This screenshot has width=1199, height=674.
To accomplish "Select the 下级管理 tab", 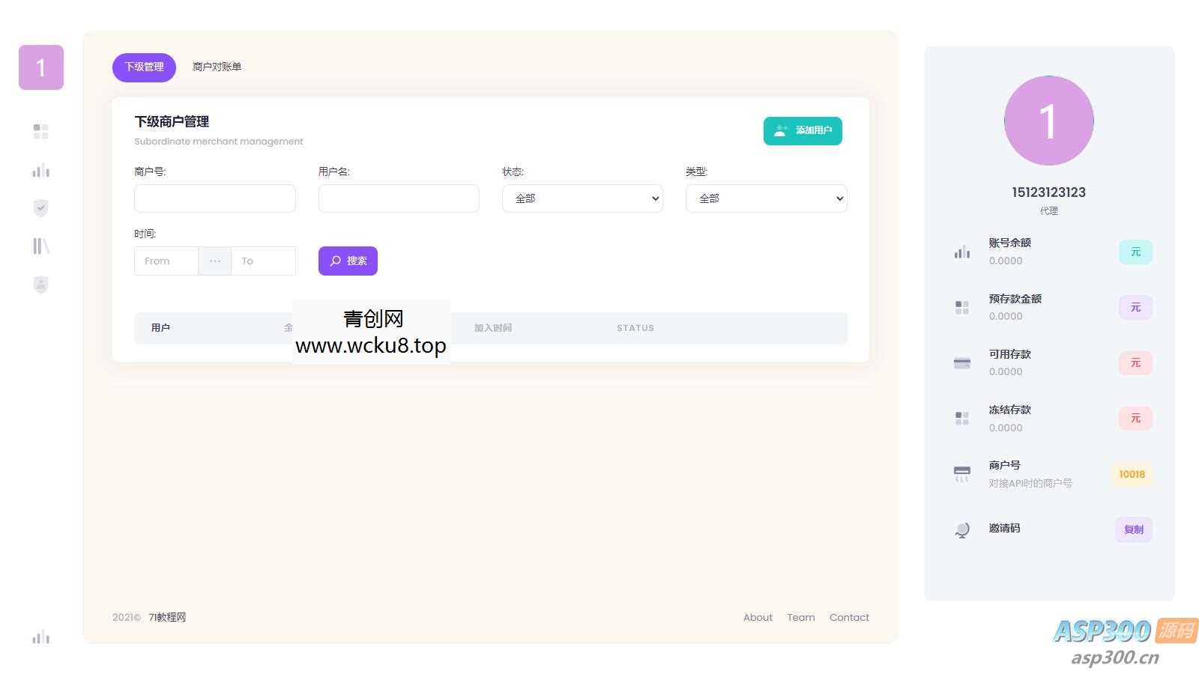I will (x=144, y=67).
